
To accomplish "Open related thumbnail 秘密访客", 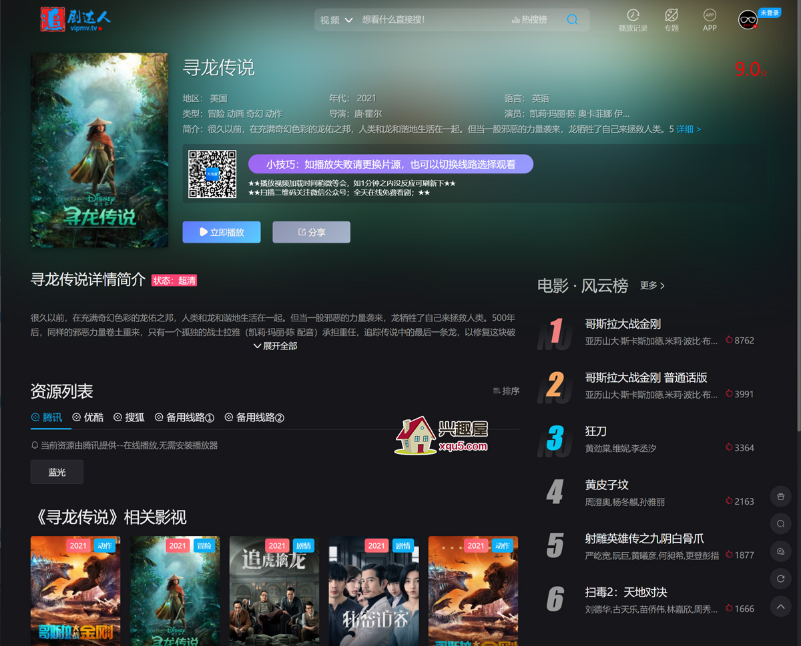I will point(374,591).
